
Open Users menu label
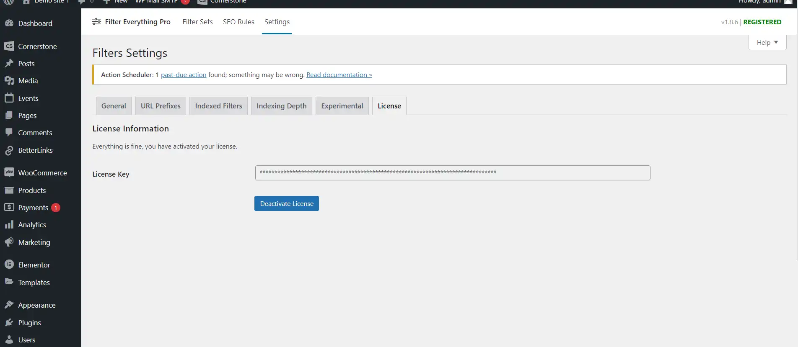point(27,340)
